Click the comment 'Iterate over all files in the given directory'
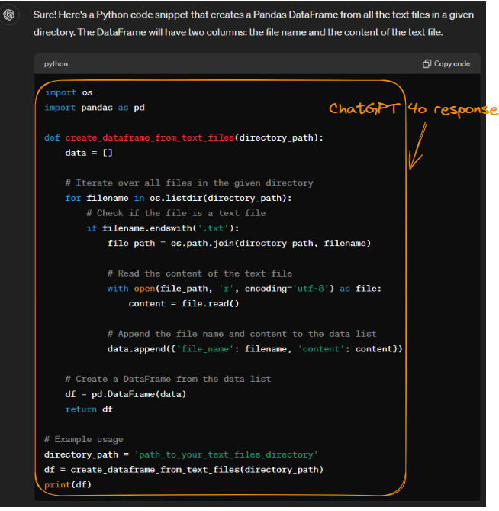This screenshot has height=511, width=499. (189, 183)
